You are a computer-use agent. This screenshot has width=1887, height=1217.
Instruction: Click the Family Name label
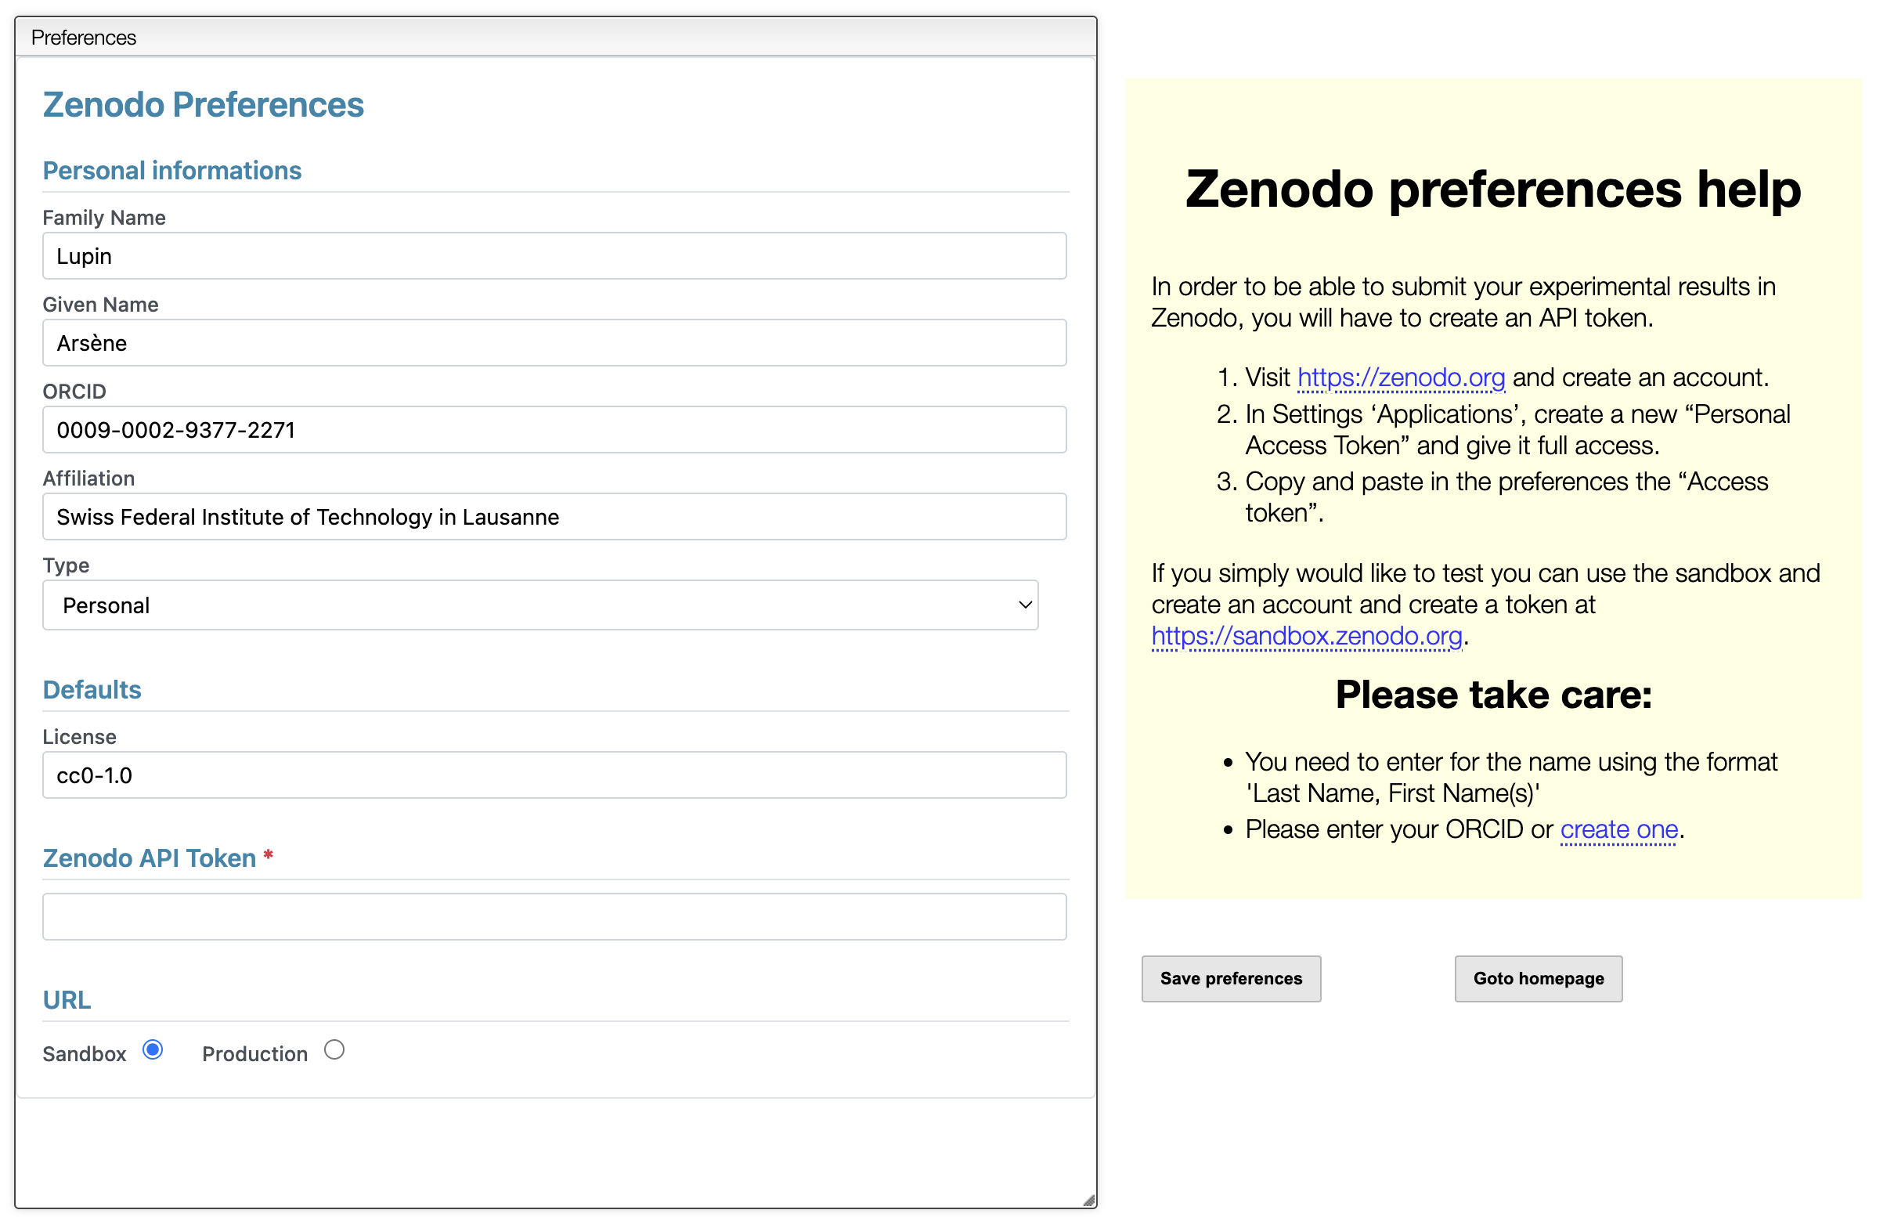pos(104,218)
